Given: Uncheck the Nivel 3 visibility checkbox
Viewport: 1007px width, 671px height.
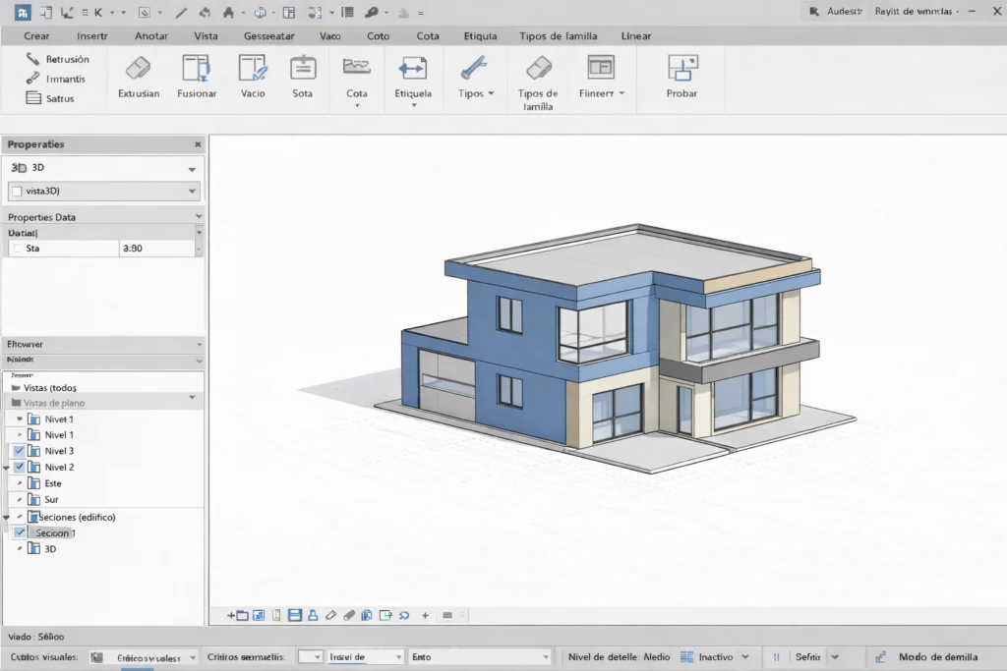Looking at the screenshot, I should [17, 450].
